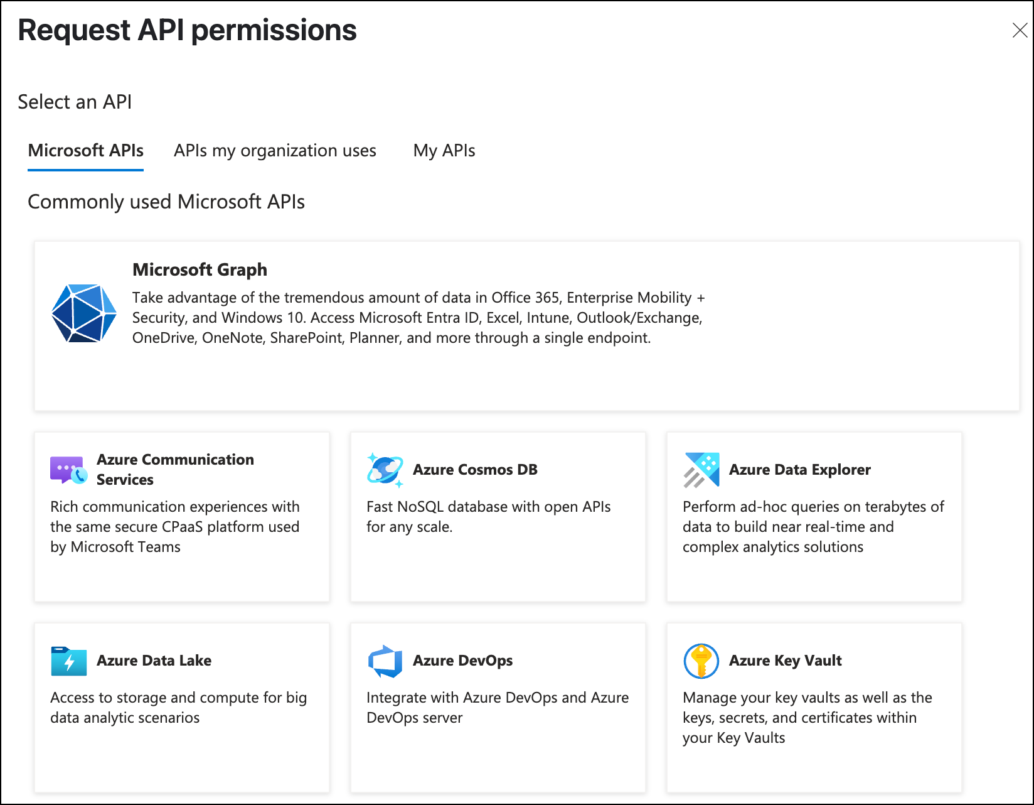Switch to the Microsoft APIs tab
Image resolution: width=1034 pixels, height=805 pixels.
[86, 151]
